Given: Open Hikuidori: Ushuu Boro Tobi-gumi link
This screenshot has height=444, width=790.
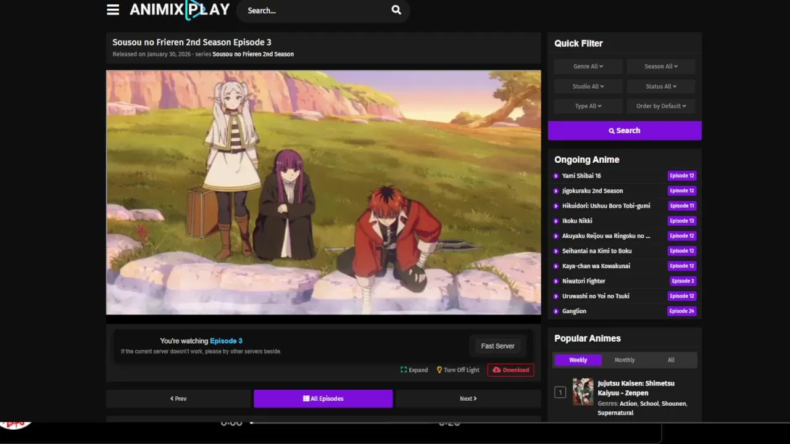Looking at the screenshot, I should 606,206.
